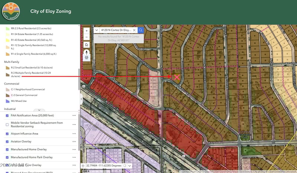This screenshot has width=297, height=173.
Task: Click the C-2 General Commercial red swatch
Action: (7, 95)
